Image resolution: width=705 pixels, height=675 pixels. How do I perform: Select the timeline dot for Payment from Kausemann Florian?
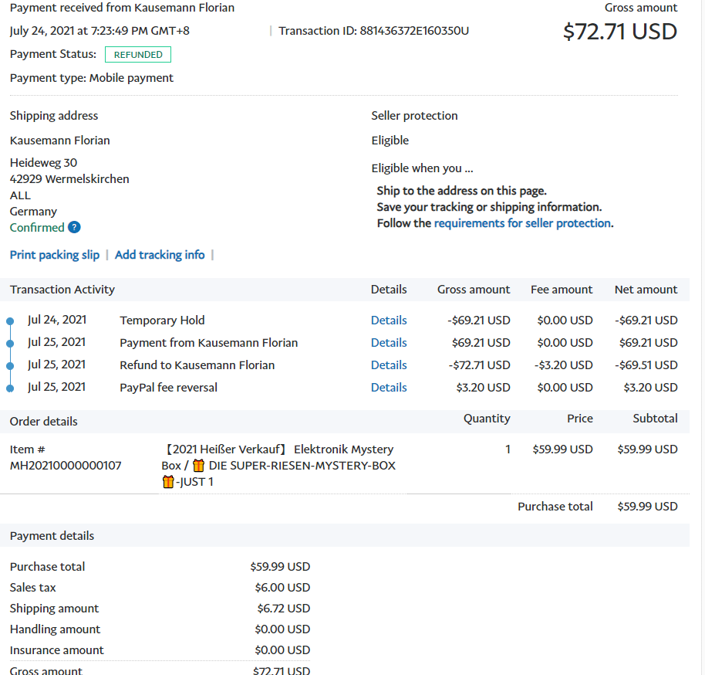[x=10, y=343]
